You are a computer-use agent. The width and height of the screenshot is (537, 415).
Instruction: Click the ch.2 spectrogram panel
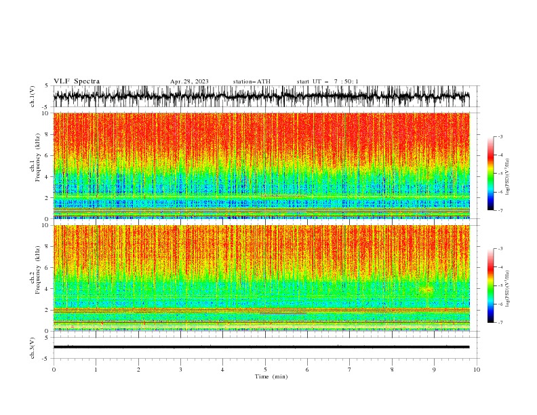point(261,278)
